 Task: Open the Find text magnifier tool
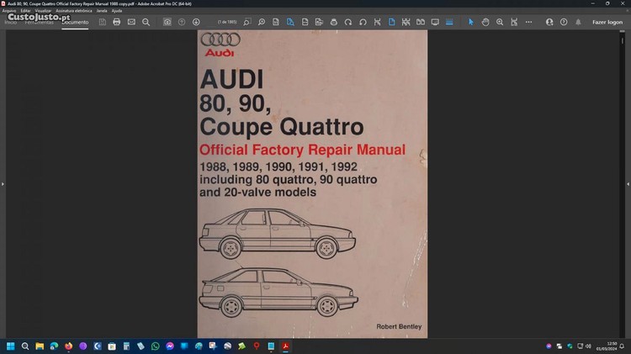146,22
